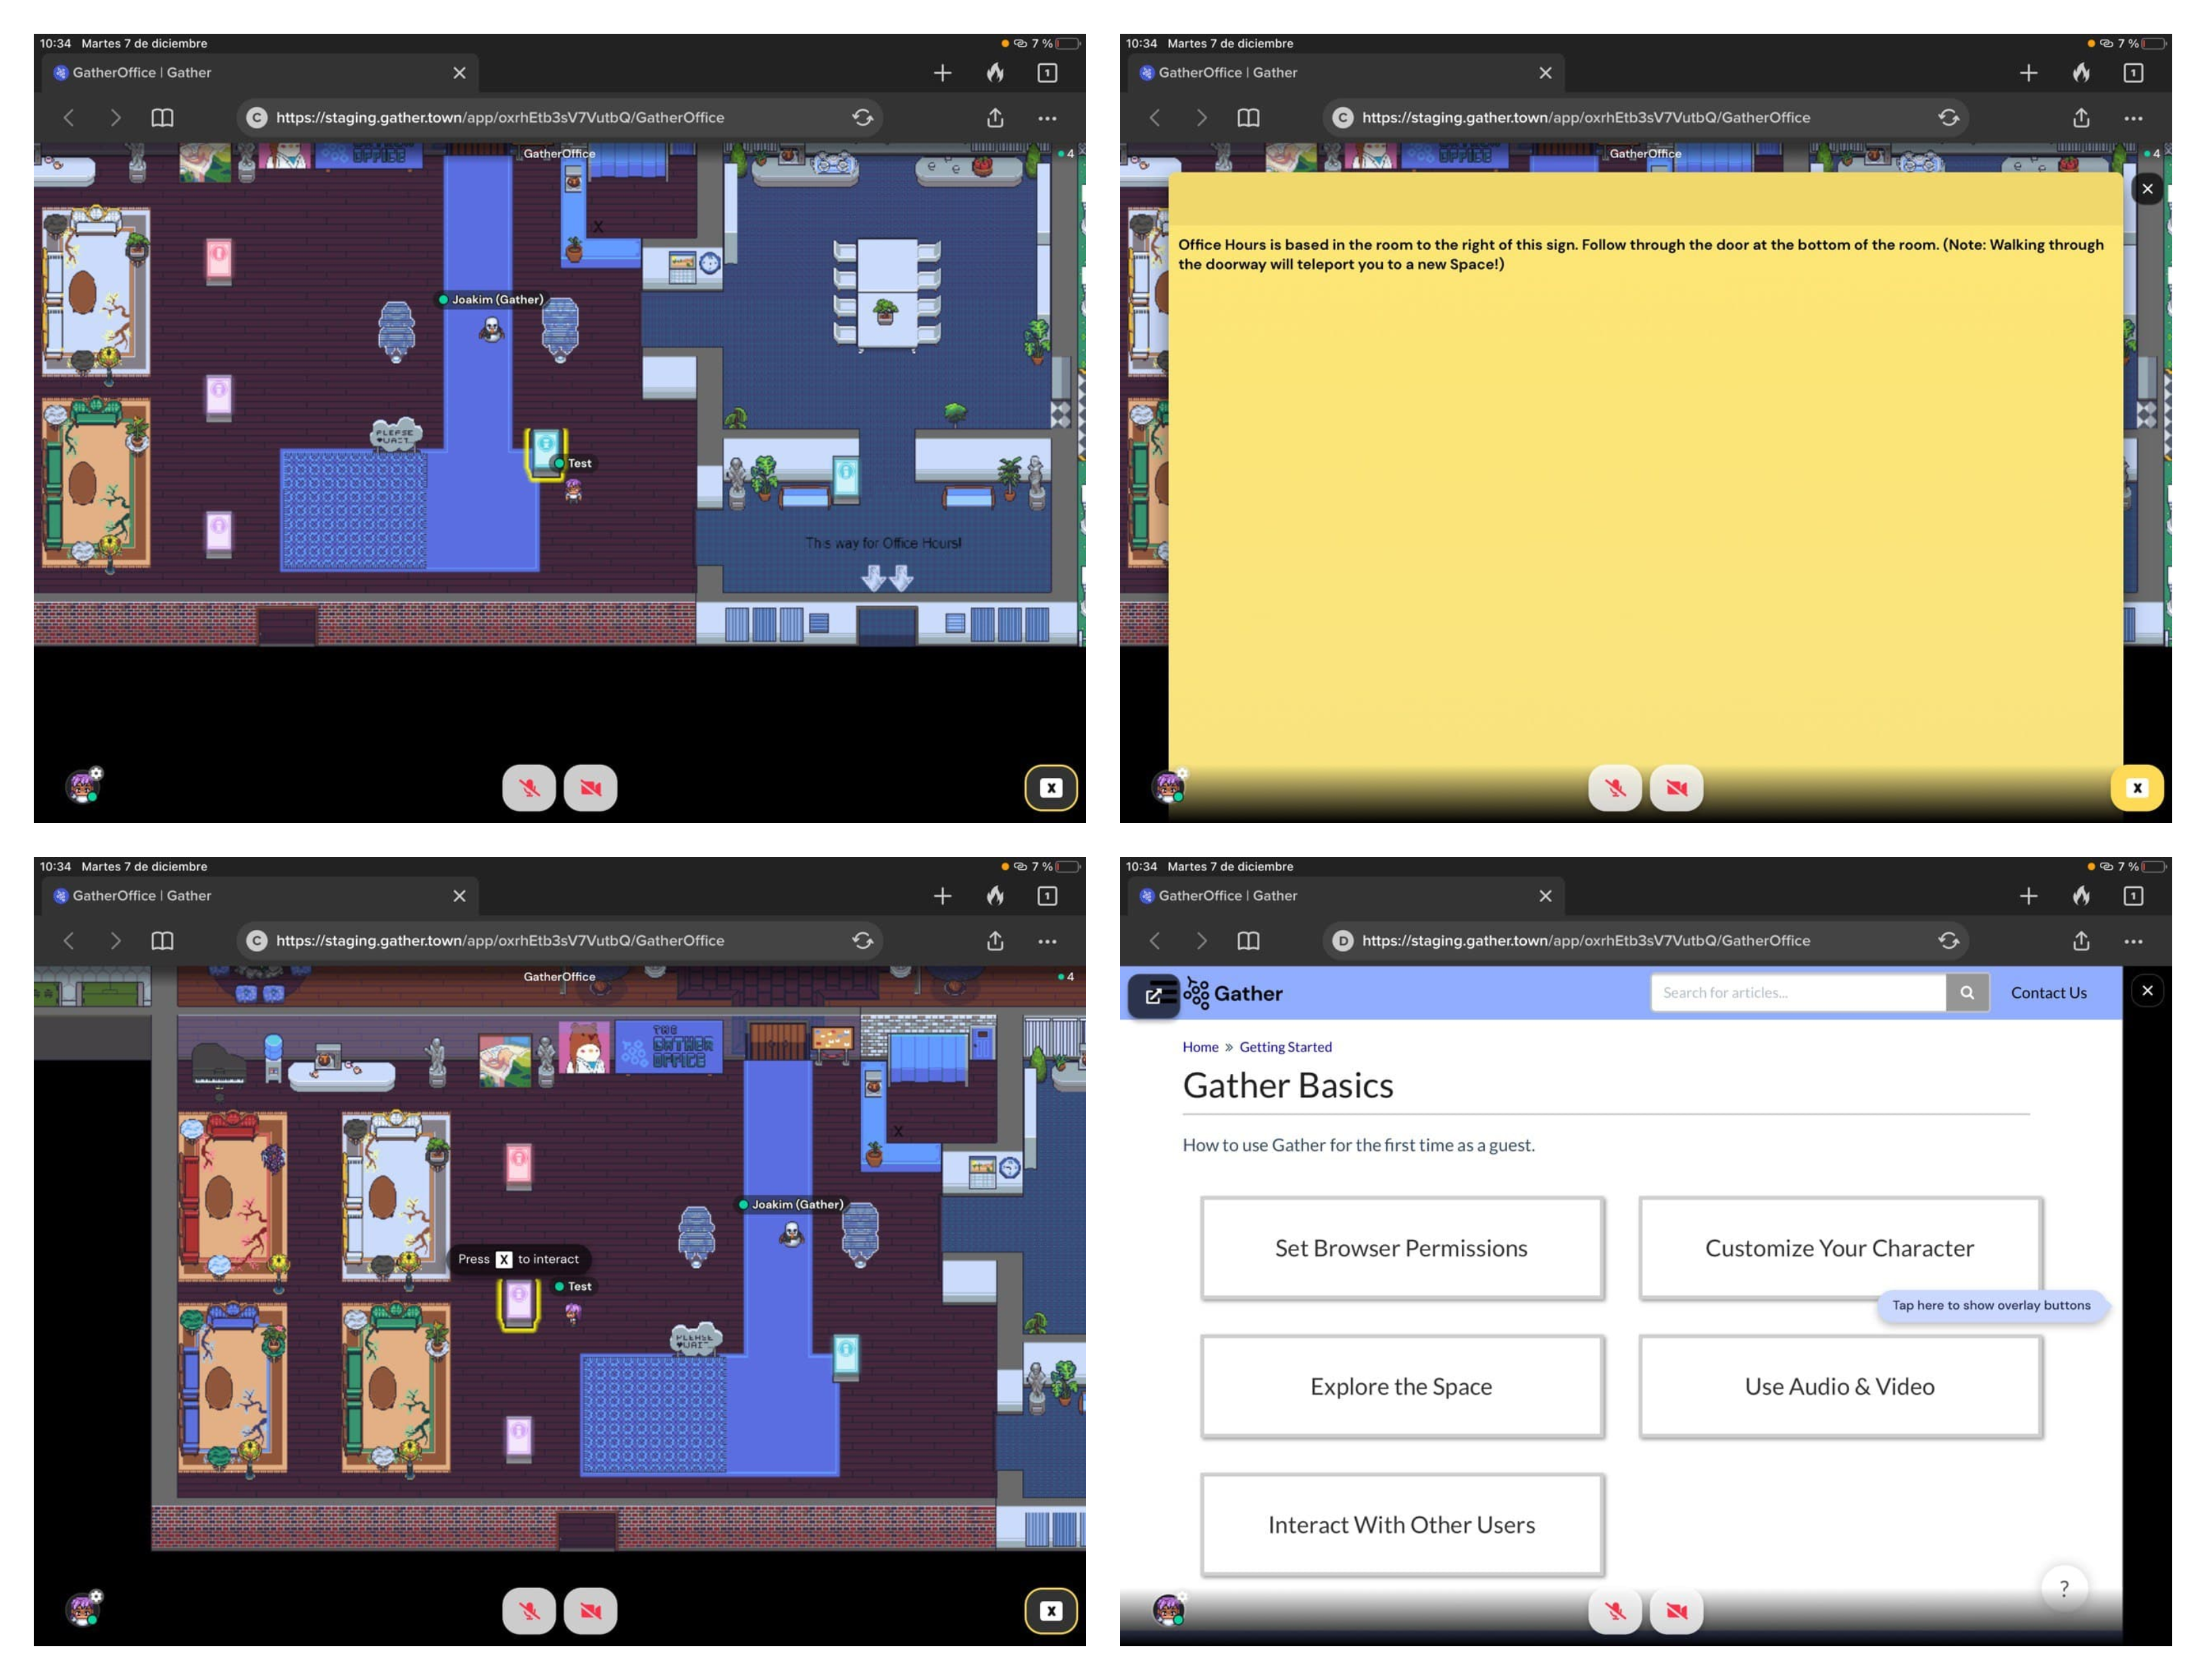Open the bookmarks book icon in the yellow note screenshot
This screenshot has width=2206, height=1680.
tap(1248, 117)
